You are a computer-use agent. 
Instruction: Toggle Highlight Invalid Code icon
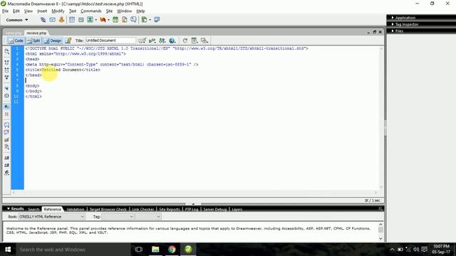tap(6, 114)
